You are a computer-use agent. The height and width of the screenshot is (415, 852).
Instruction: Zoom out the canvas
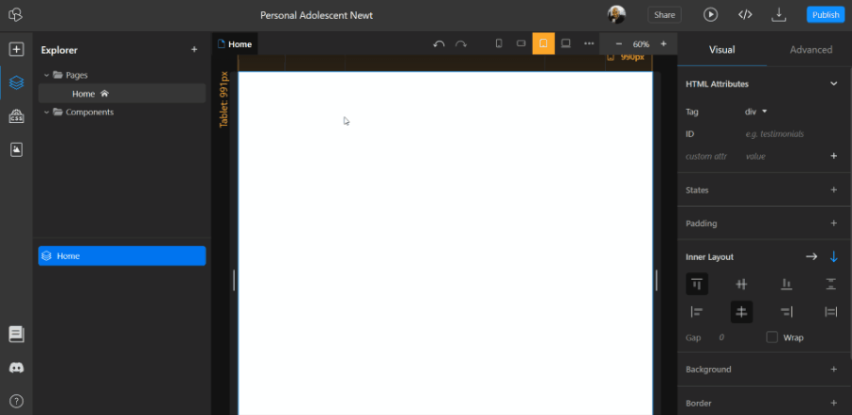(618, 43)
